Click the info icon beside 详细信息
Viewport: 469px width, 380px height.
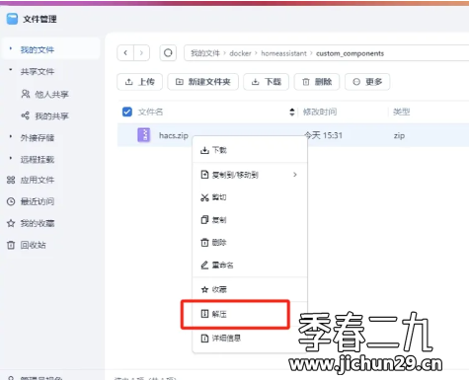pos(204,338)
